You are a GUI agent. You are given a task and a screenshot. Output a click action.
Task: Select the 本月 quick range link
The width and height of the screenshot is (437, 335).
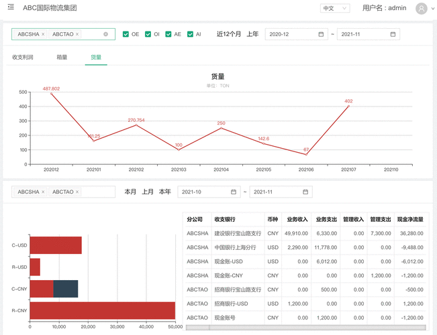coord(130,192)
